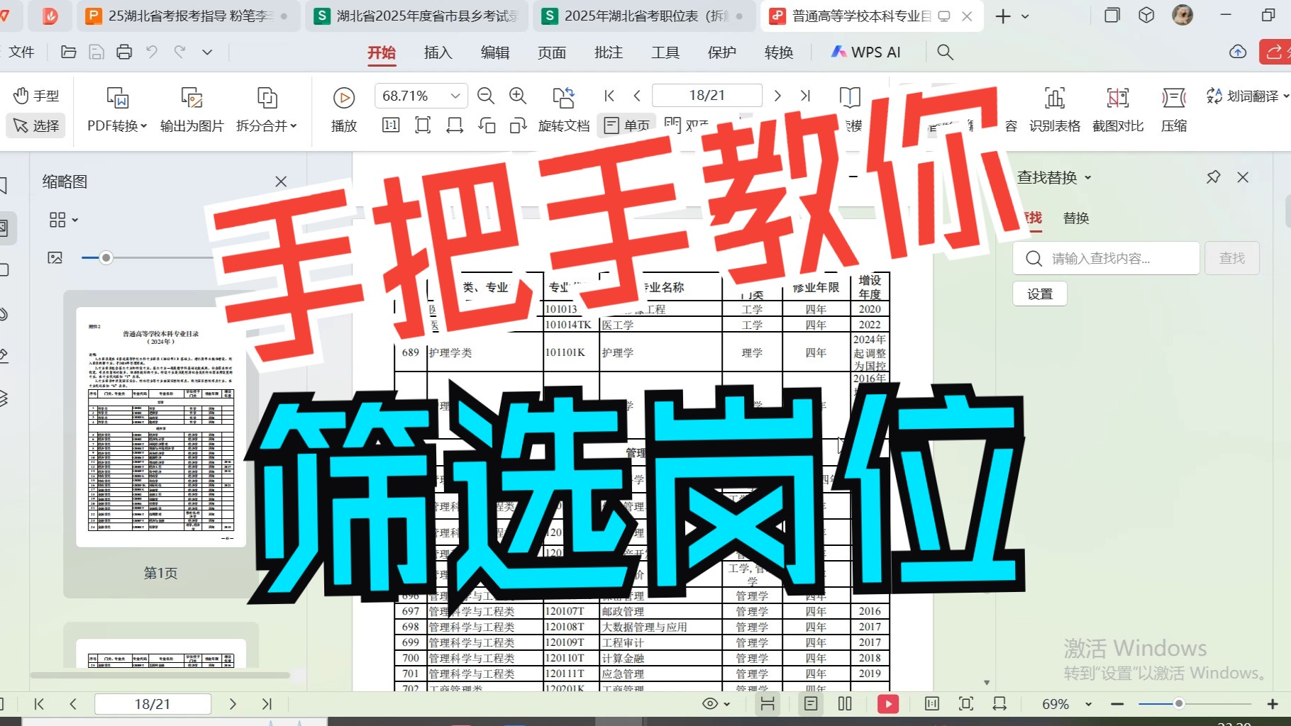
Task: Rotate page clockwise icon
Action: tap(518, 125)
